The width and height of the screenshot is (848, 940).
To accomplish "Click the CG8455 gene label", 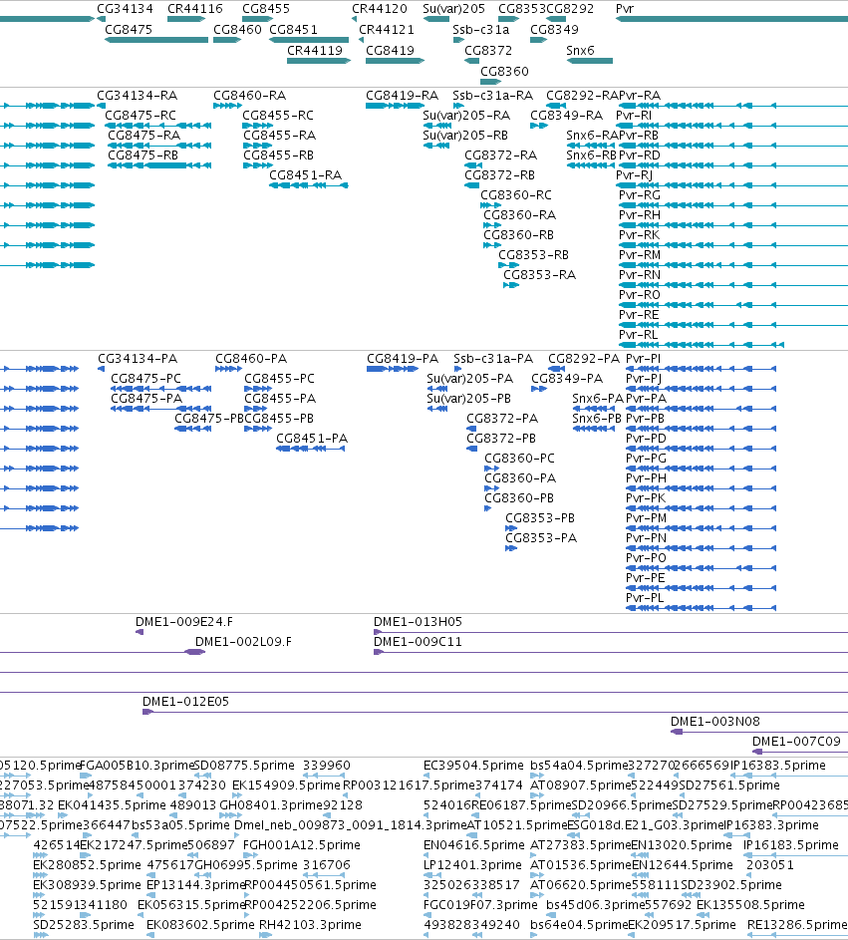I will [266, 9].
